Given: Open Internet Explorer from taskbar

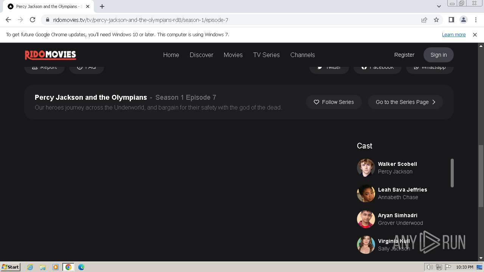Looking at the screenshot, I should [x=30, y=267].
